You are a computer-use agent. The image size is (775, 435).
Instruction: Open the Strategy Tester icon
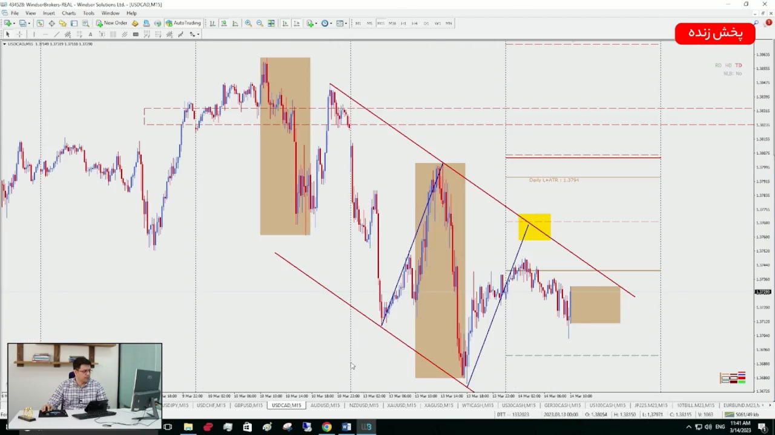pos(85,23)
